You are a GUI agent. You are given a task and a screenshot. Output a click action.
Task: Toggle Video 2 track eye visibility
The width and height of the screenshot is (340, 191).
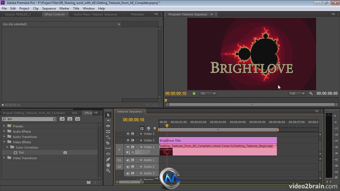coord(128,140)
